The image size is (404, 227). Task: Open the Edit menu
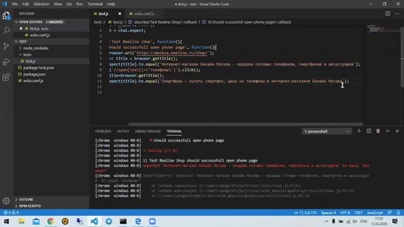tap(25, 4)
